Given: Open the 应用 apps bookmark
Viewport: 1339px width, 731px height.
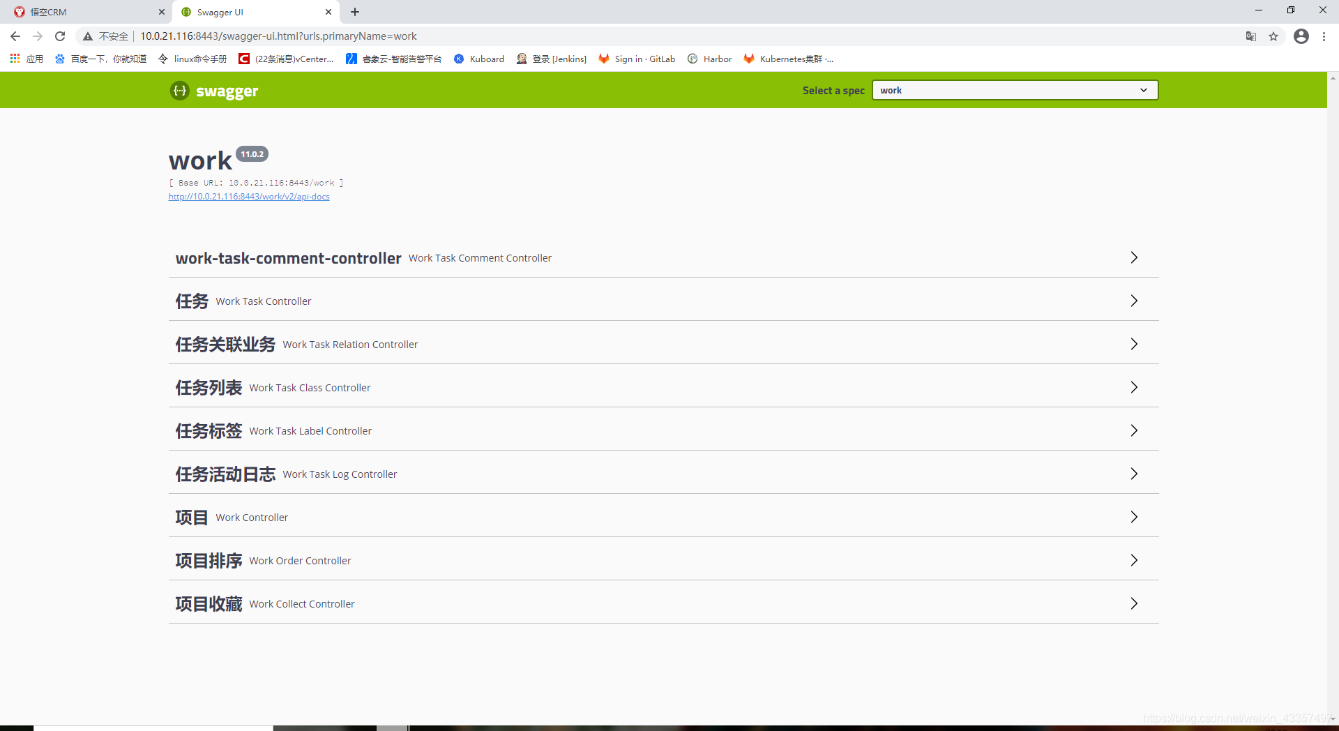Looking at the screenshot, I should [x=27, y=59].
